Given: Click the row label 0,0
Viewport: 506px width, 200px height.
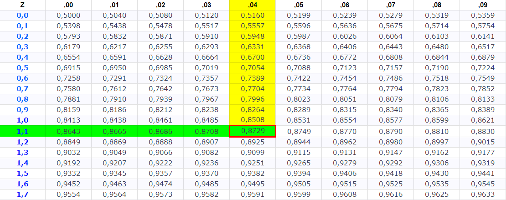Looking at the screenshot, I should [22, 15].
